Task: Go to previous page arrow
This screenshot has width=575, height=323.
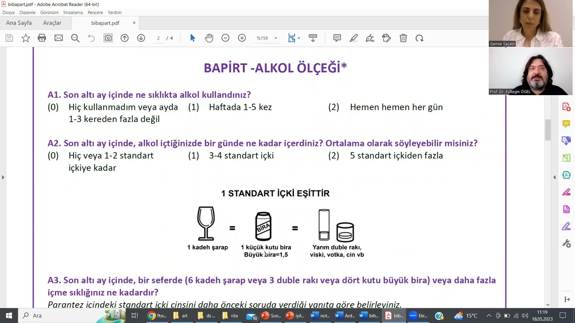Action: 124,38
